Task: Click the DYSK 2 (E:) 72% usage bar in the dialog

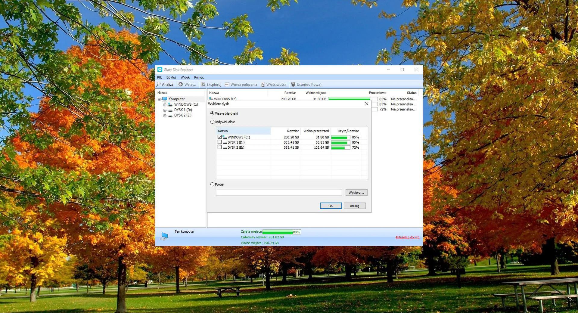Action: tap(340, 148)
